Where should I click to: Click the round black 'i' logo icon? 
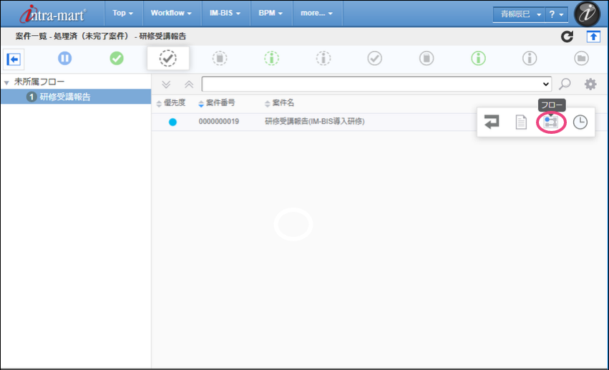pyautogui.click(x=588, y=13)
